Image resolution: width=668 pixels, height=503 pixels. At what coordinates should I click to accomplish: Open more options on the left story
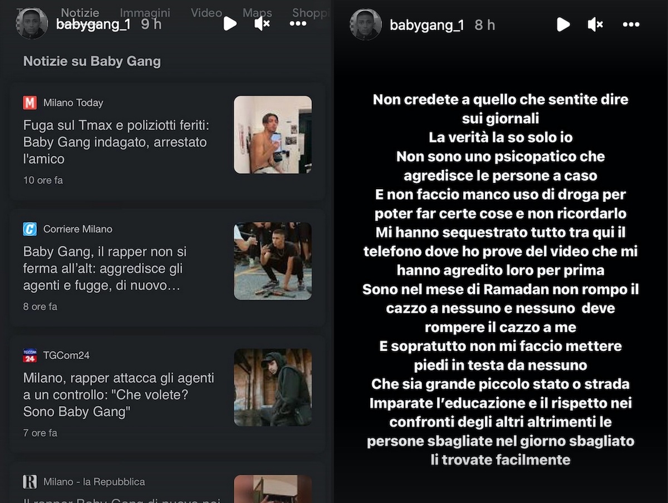click(x=298, y=24)
